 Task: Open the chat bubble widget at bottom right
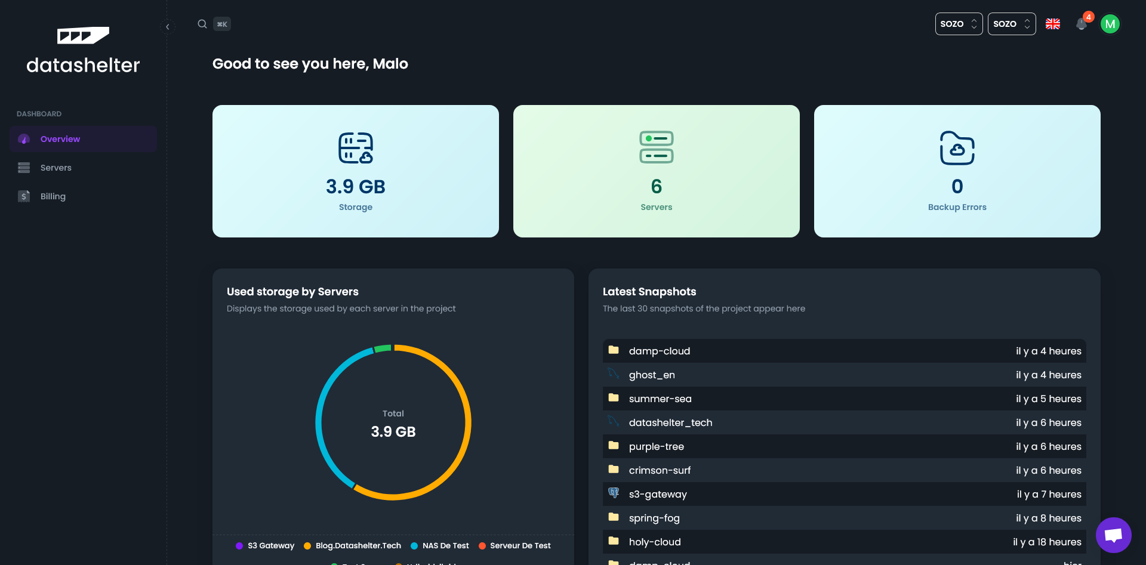coord(1114,535)
